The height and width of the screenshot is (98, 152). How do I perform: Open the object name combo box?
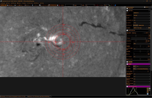(69, 5)
